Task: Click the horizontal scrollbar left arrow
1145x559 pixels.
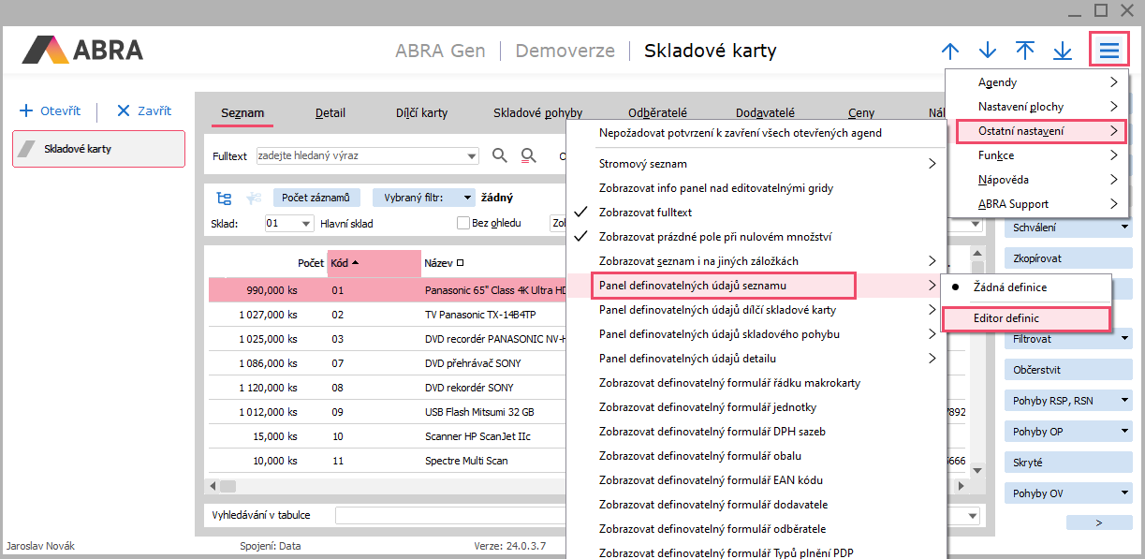Action: [x=213, y=486]
